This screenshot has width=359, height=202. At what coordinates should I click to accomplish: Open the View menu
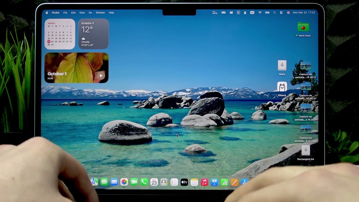pos(82,13)
